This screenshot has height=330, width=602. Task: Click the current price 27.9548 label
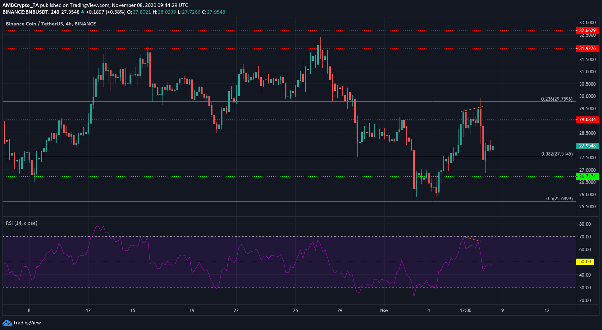(x=587, y=146)
